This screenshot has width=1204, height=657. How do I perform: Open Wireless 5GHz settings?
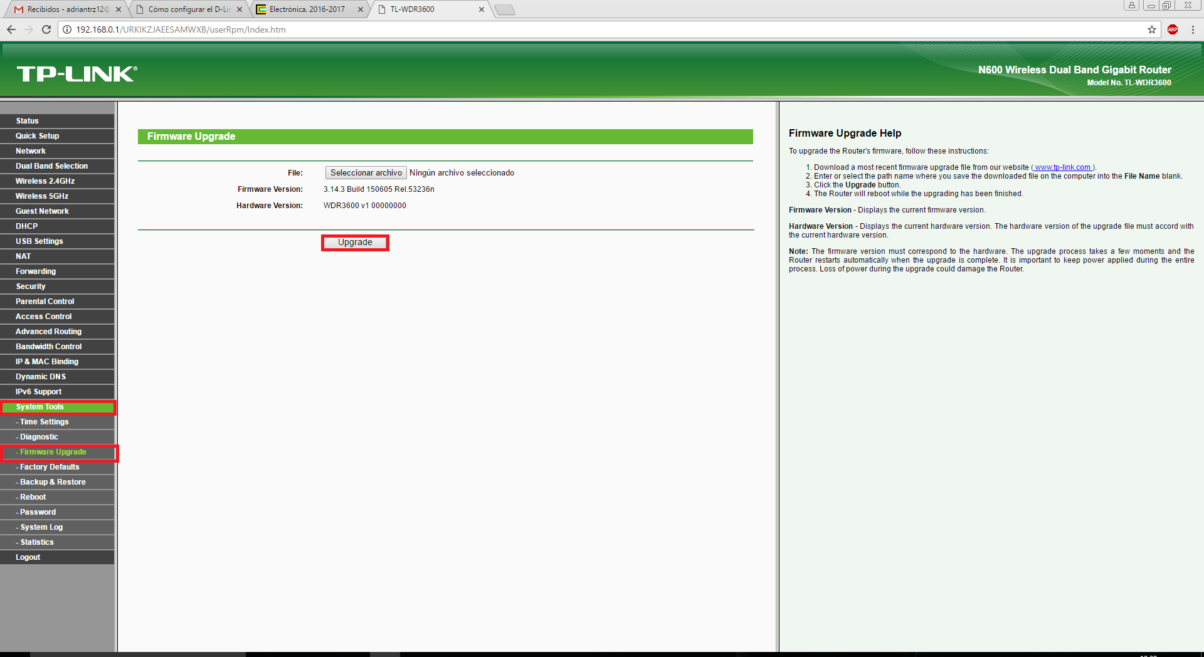[57, 196]
